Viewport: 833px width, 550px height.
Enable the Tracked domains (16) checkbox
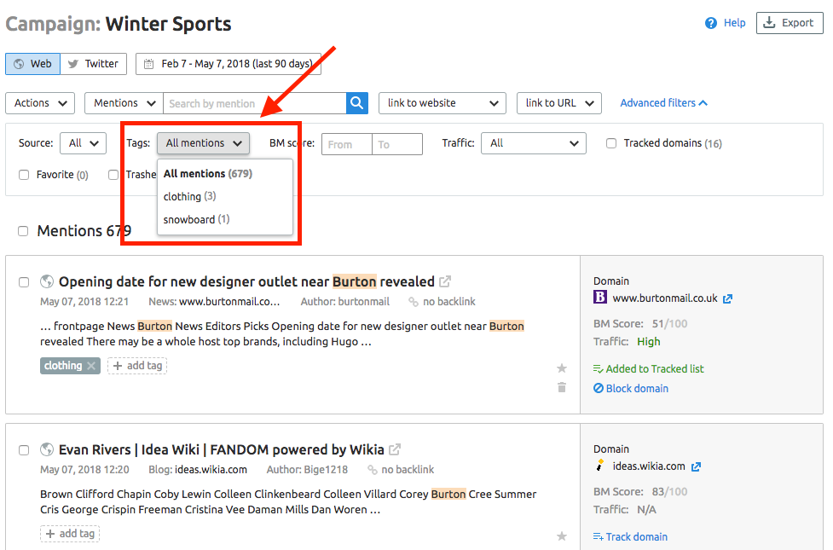[x=611, y=143]
